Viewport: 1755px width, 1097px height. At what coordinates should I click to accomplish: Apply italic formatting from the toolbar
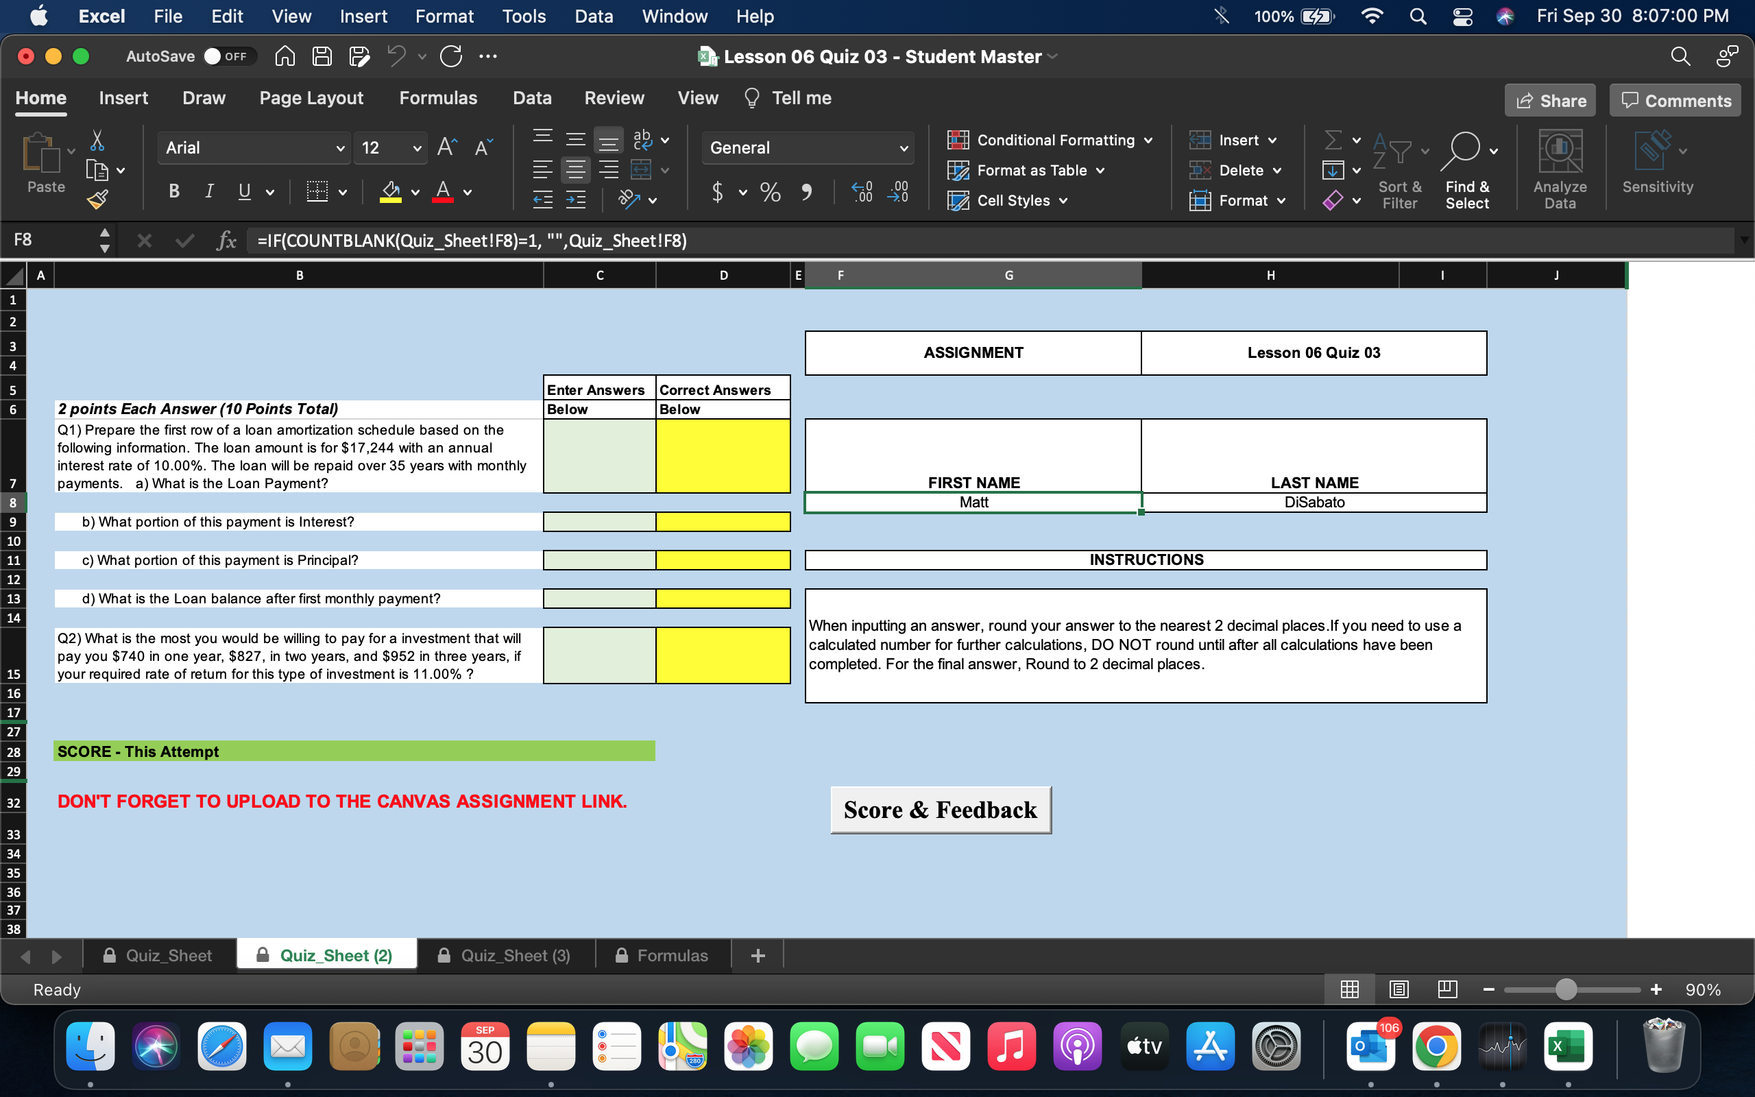[x=209, y=191]
